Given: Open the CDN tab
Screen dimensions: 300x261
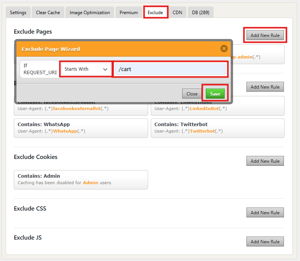Looking at the screenshot, I should [x=178, y=12].
